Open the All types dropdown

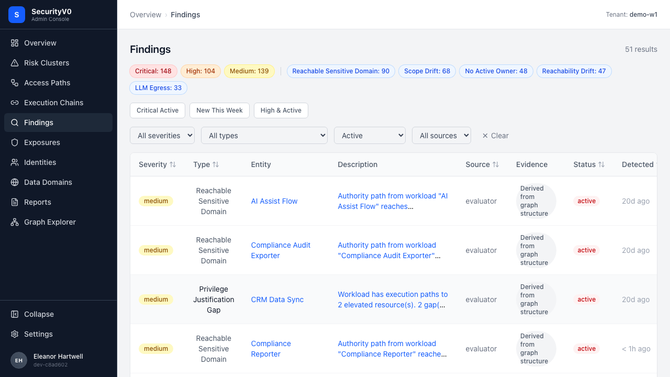[264, 136]
